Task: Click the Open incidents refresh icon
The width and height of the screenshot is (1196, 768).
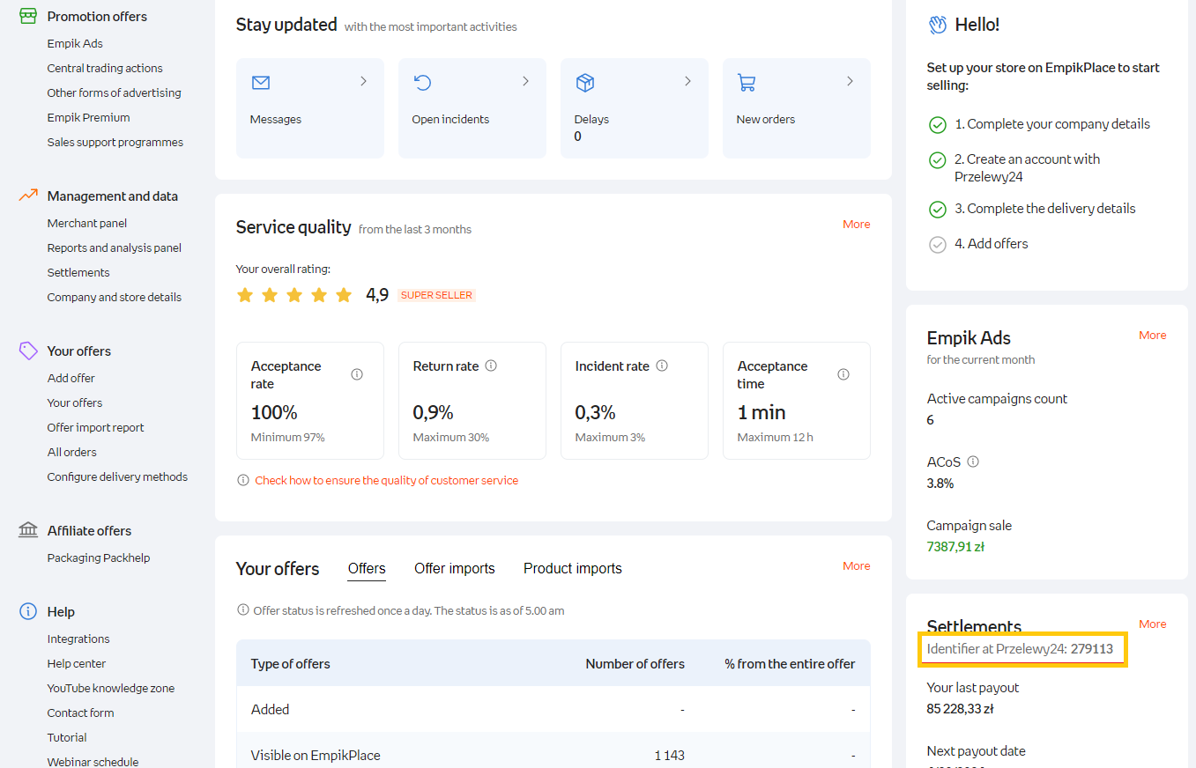Action: coord(422,83)
